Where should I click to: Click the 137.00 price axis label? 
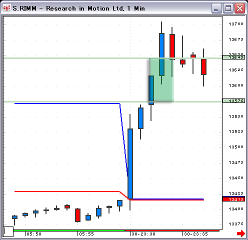[x=236, y=24]
